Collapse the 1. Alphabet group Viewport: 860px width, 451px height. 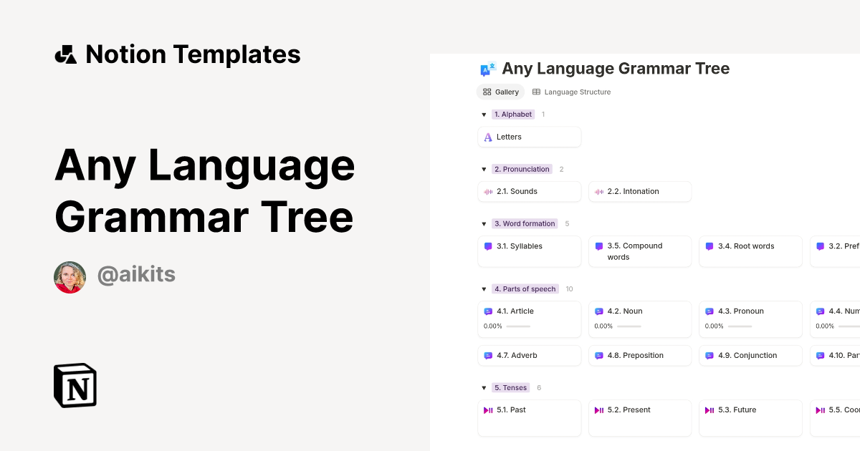pos(484,115)
